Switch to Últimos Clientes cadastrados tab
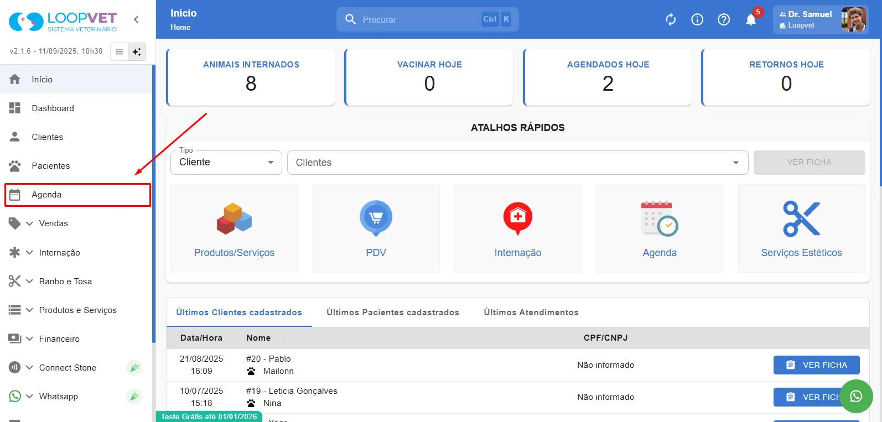The height and width of the screenshot is (422, 882). [x=239, y=312]
